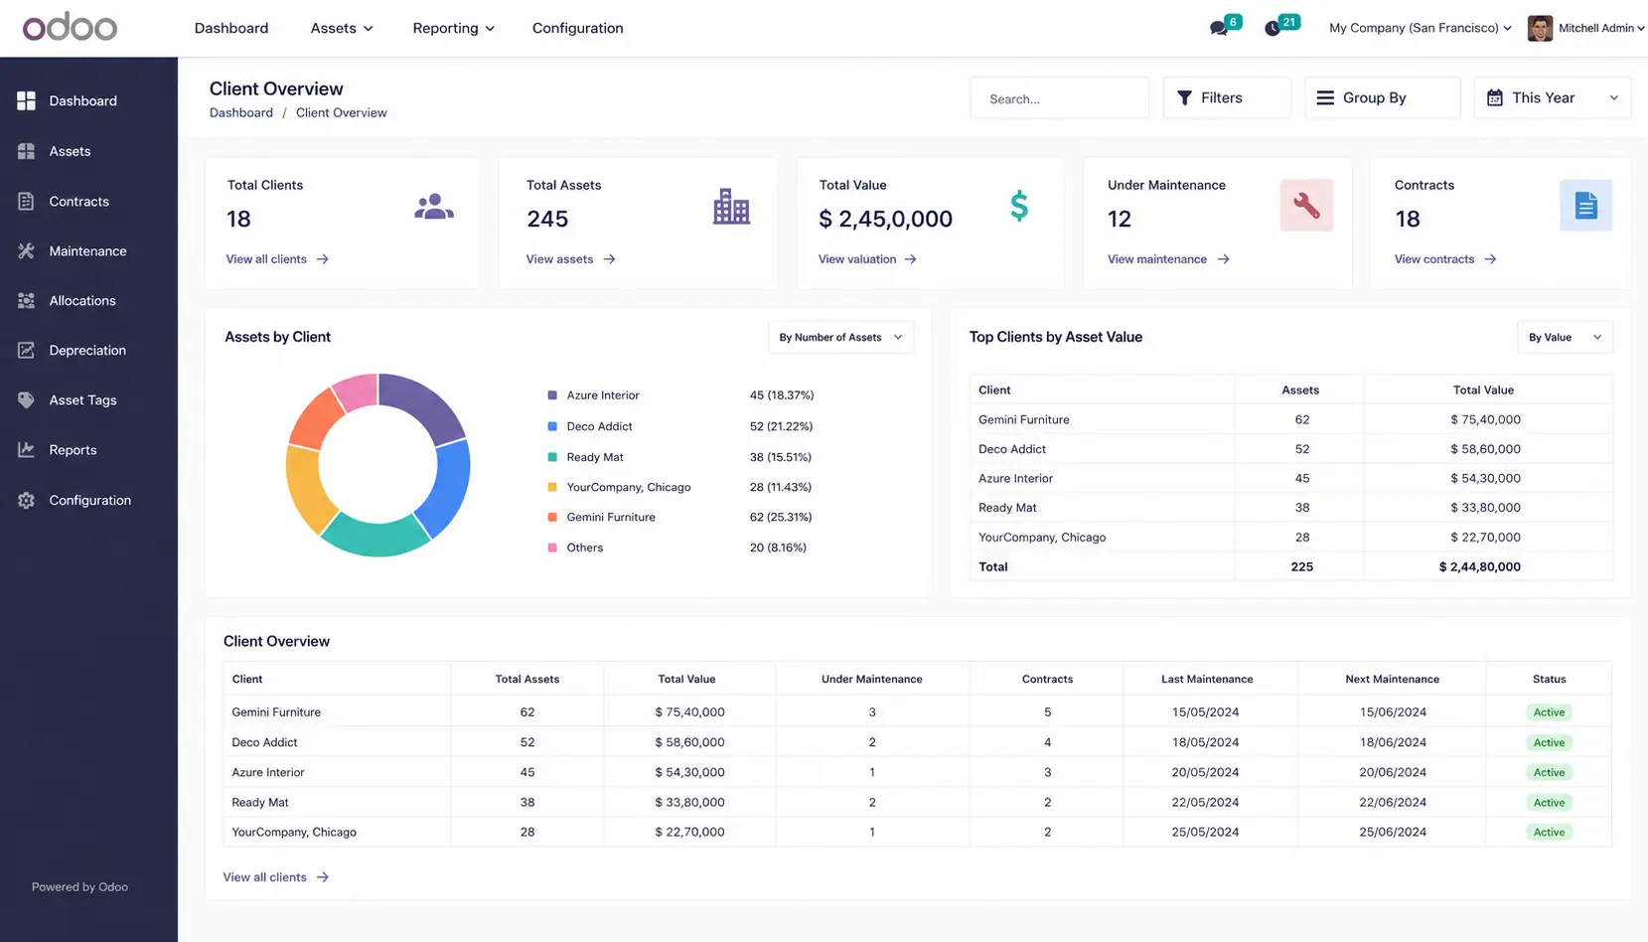Click the Under Maintenance wrench icon
Image resolution: width=1648 pixels, height=942 pixels.
click(x=1306, y=206)
